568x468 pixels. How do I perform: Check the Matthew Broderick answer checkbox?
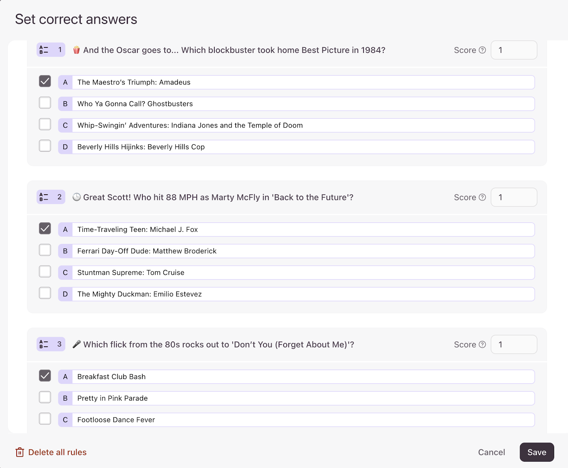[x=45, y=250]
